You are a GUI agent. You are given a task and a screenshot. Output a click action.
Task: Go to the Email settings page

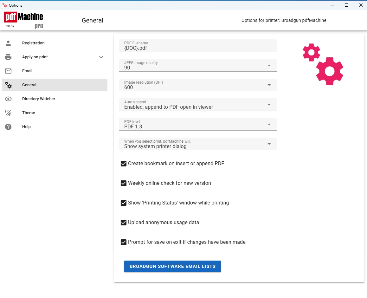pyautogui.click(x=55, y=71)
